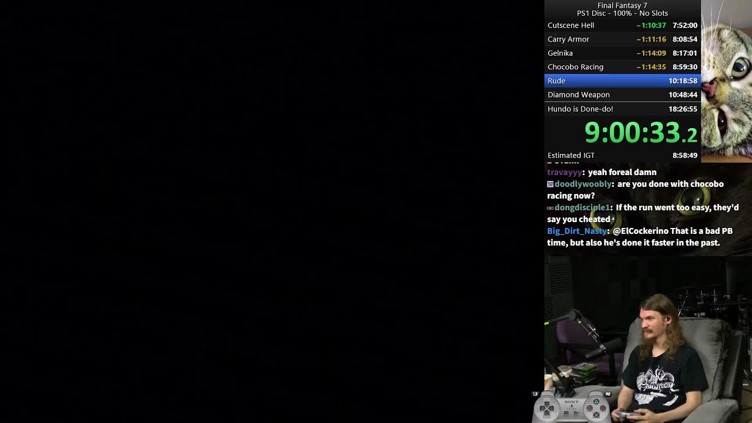Viewport: 752px width, 423px height.
Task: Click the green delta −1:10:37
Action: (x=651, y=25)
